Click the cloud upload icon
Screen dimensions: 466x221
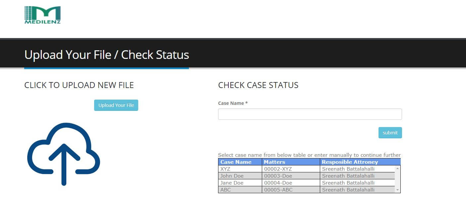pos(64,154)
